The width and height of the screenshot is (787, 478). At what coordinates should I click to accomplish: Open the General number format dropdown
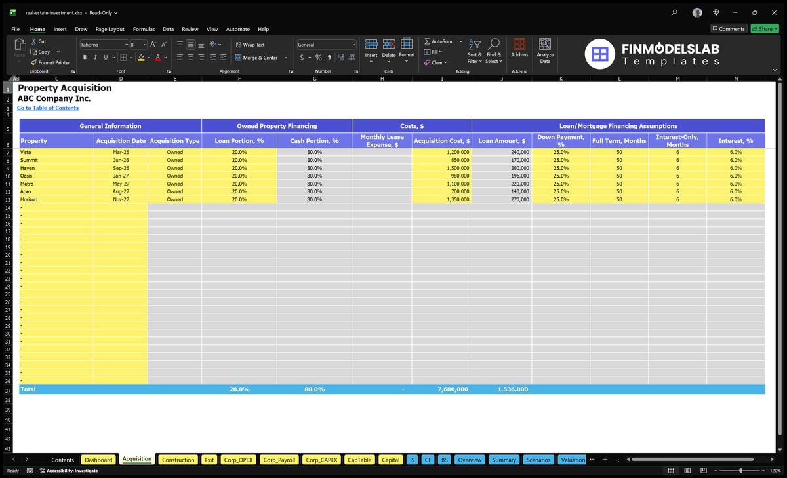click(353, 45)
